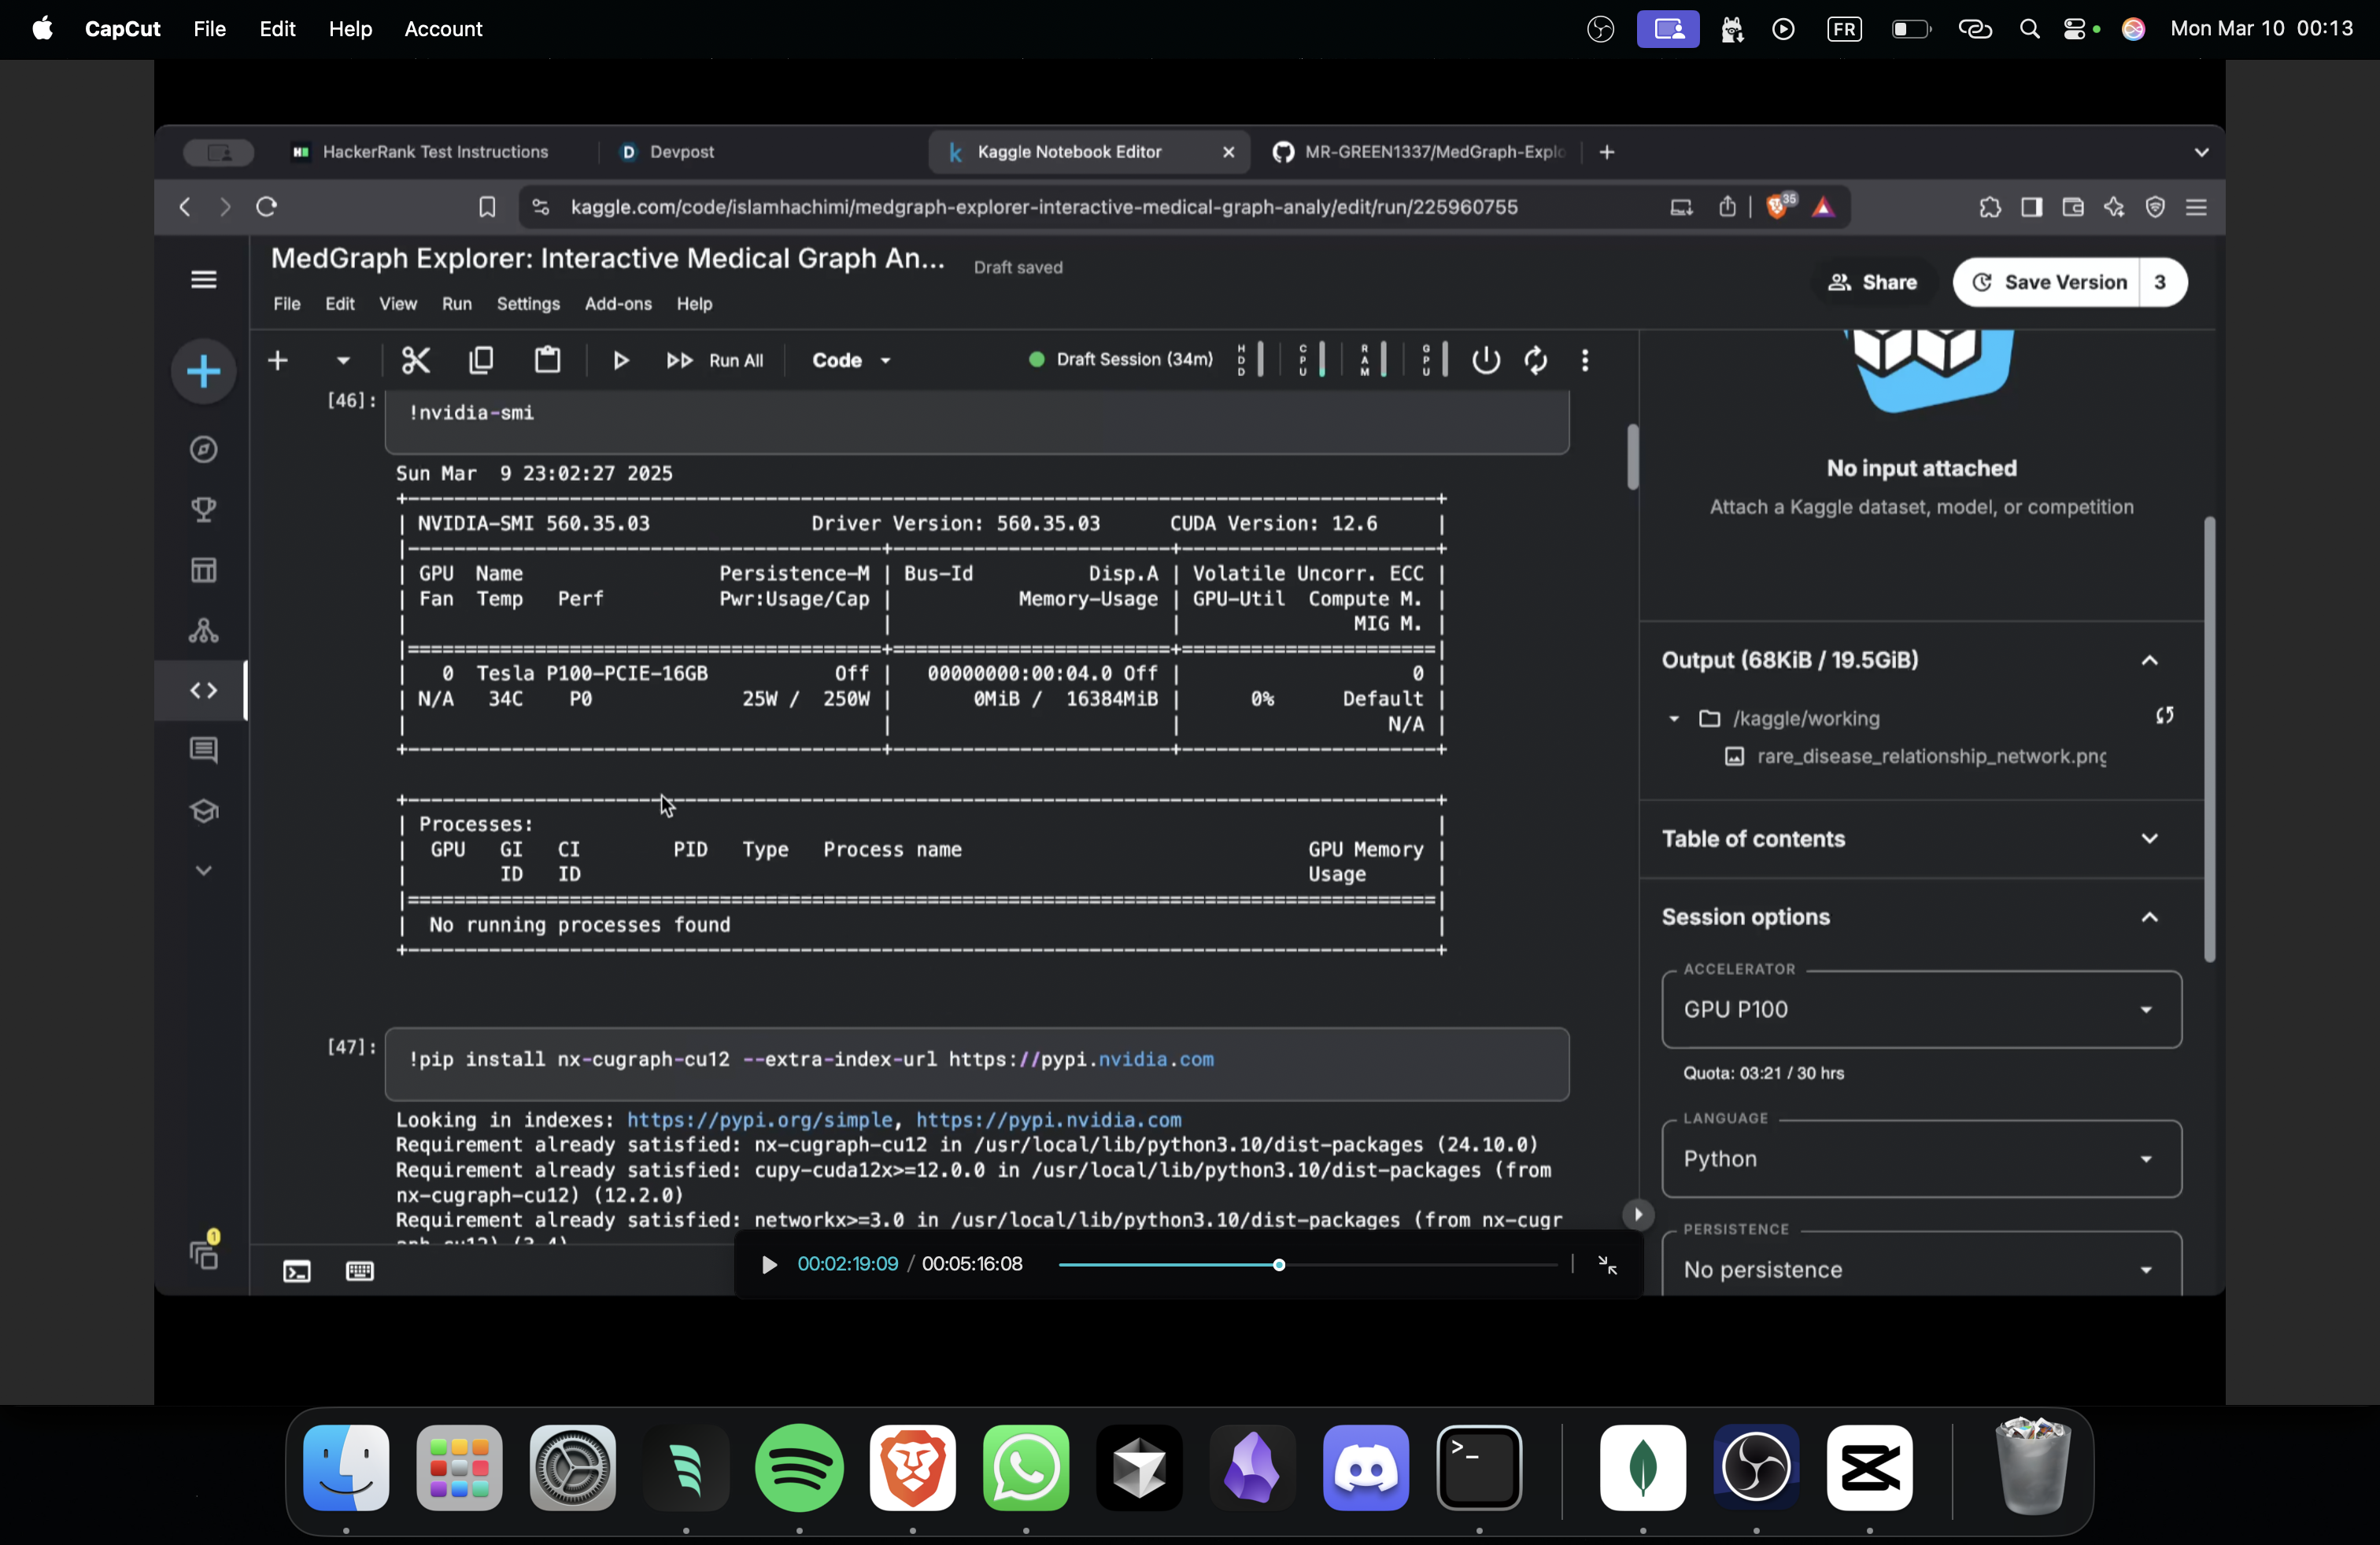Open the GPU P100 accelerator dropdown

pyautogui.click(x=1920, y=1009)
